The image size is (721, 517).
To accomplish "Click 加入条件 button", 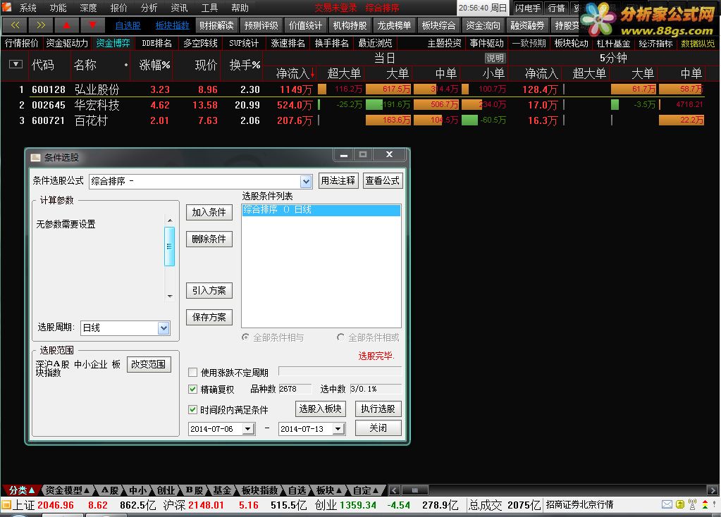I will click(209, 212).
